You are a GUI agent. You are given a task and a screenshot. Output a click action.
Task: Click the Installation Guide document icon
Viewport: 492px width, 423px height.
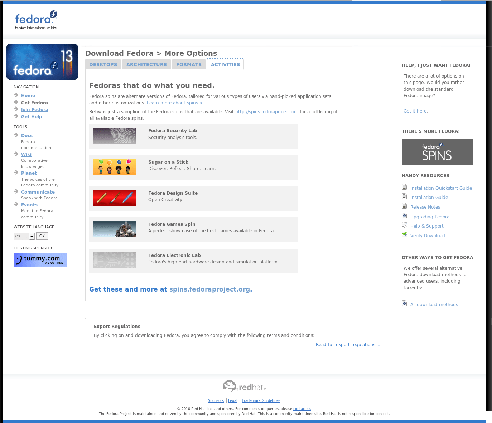point(404,196)
